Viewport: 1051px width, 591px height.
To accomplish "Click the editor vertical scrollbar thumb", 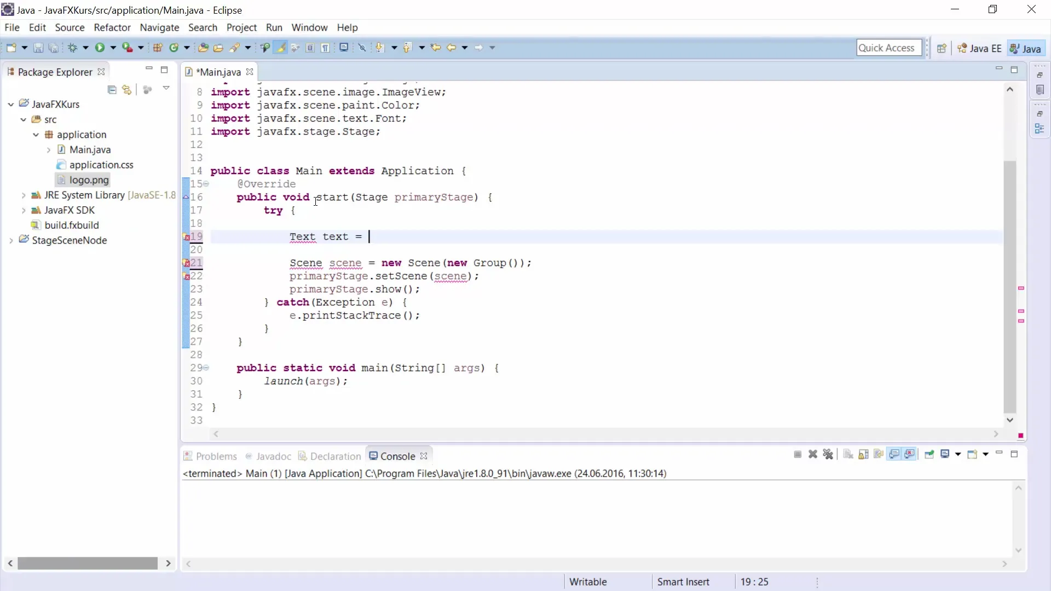I will coord(1010,287).
